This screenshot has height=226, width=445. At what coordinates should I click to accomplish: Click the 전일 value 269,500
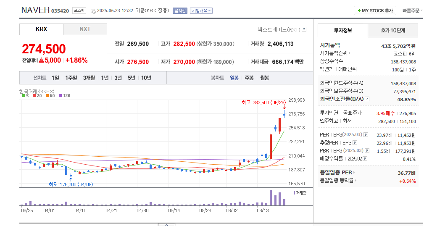(x=138, y=44)
